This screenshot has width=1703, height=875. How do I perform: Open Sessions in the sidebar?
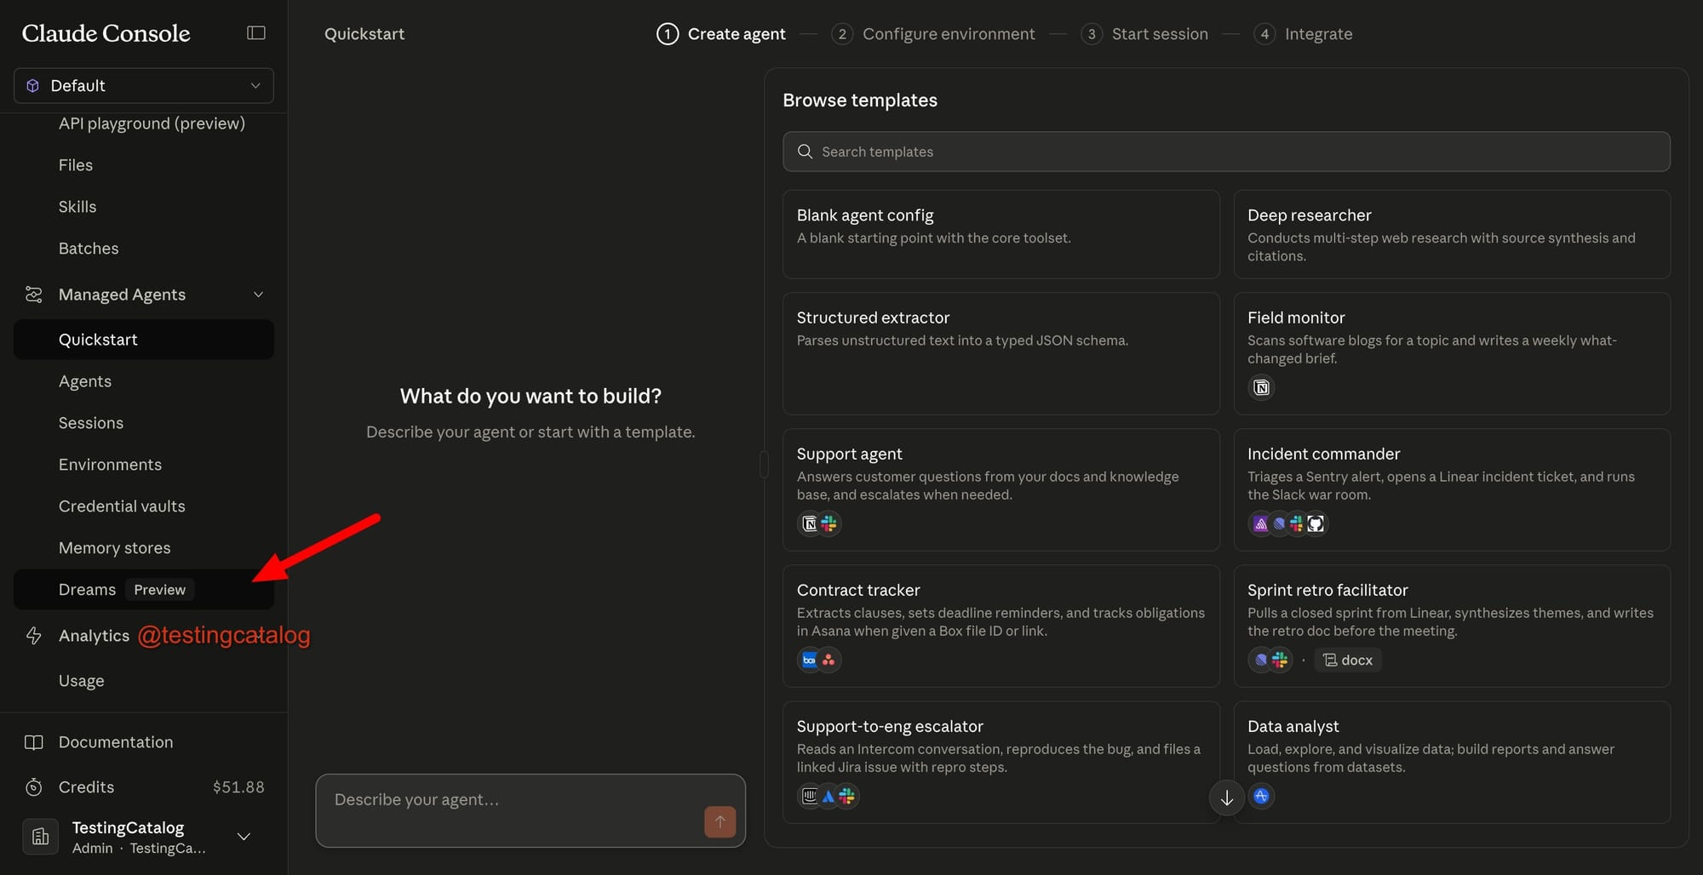tap(91, 423)
